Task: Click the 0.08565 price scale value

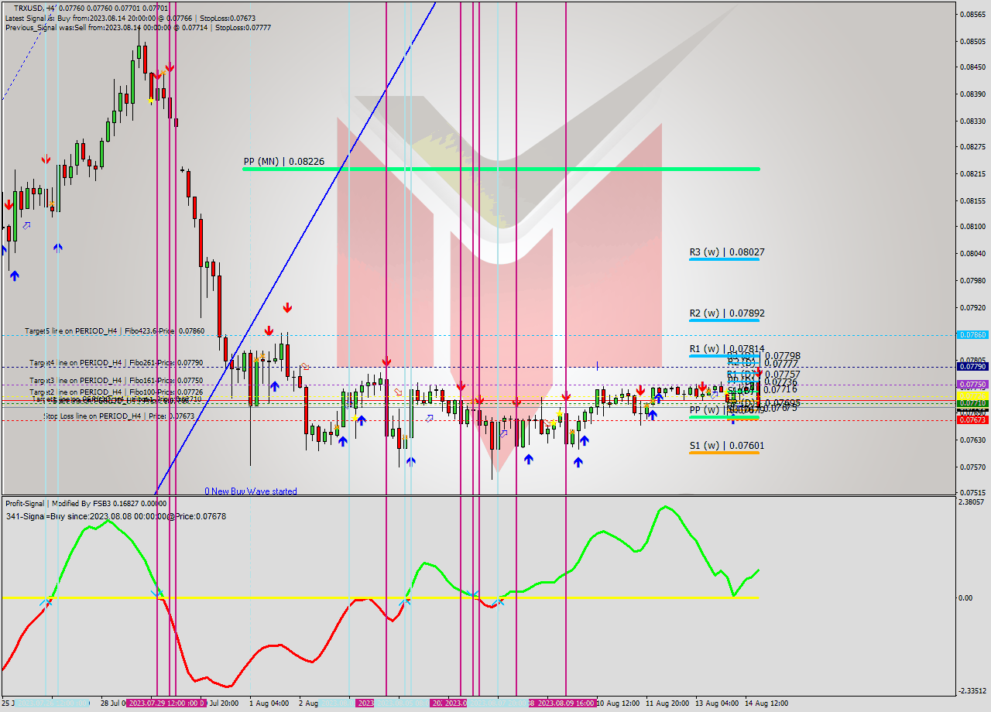Action: (x=972, y=14)
